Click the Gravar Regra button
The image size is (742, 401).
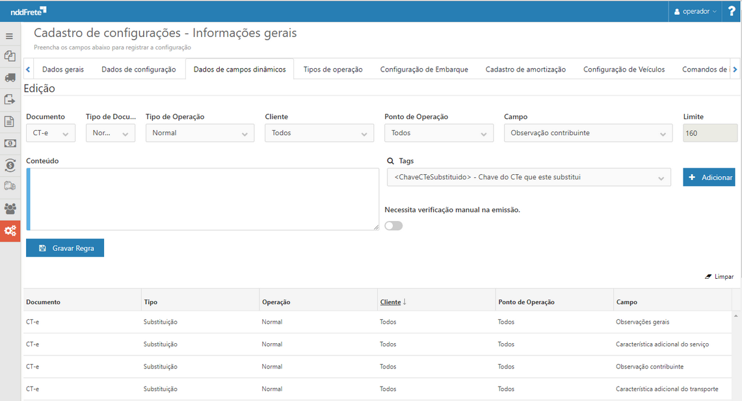64,248
